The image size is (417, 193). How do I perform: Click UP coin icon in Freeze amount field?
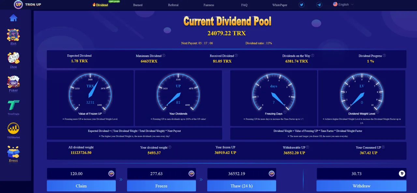[192, 174]
